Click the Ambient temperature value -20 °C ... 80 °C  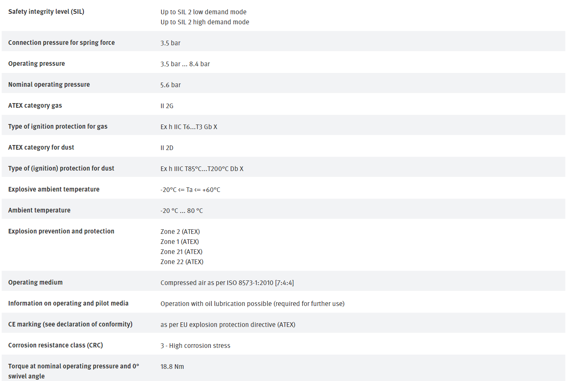coord(182,211)
